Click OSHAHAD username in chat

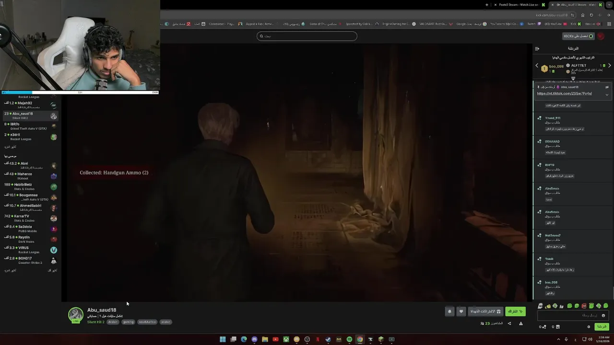[552, 141]
